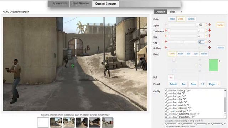The image size is (228, 128).
Task: Click the small crosshair icon left of Thickness slider
Action: pyautogui.click(x=166, y=30)
